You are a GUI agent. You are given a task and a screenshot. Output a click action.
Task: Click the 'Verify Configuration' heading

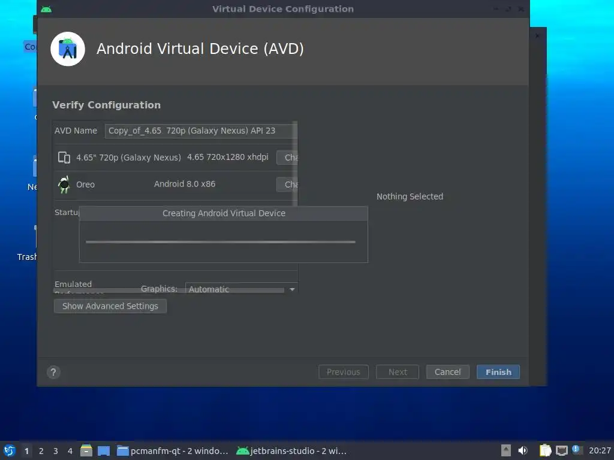[x=107, y=105]
